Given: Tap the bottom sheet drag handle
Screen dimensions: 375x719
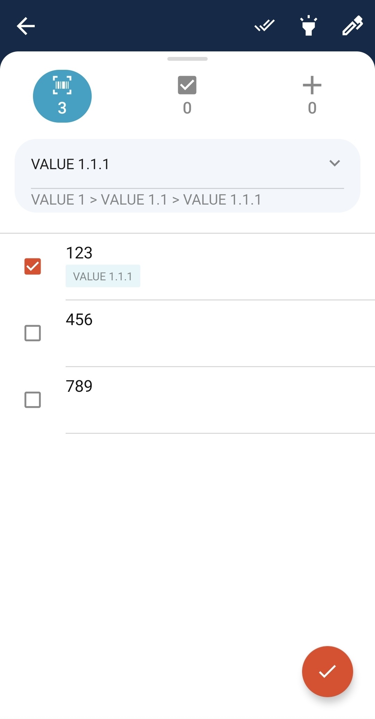Looking at the screenshot, I should pyautogui.click(x=187, y=59).
